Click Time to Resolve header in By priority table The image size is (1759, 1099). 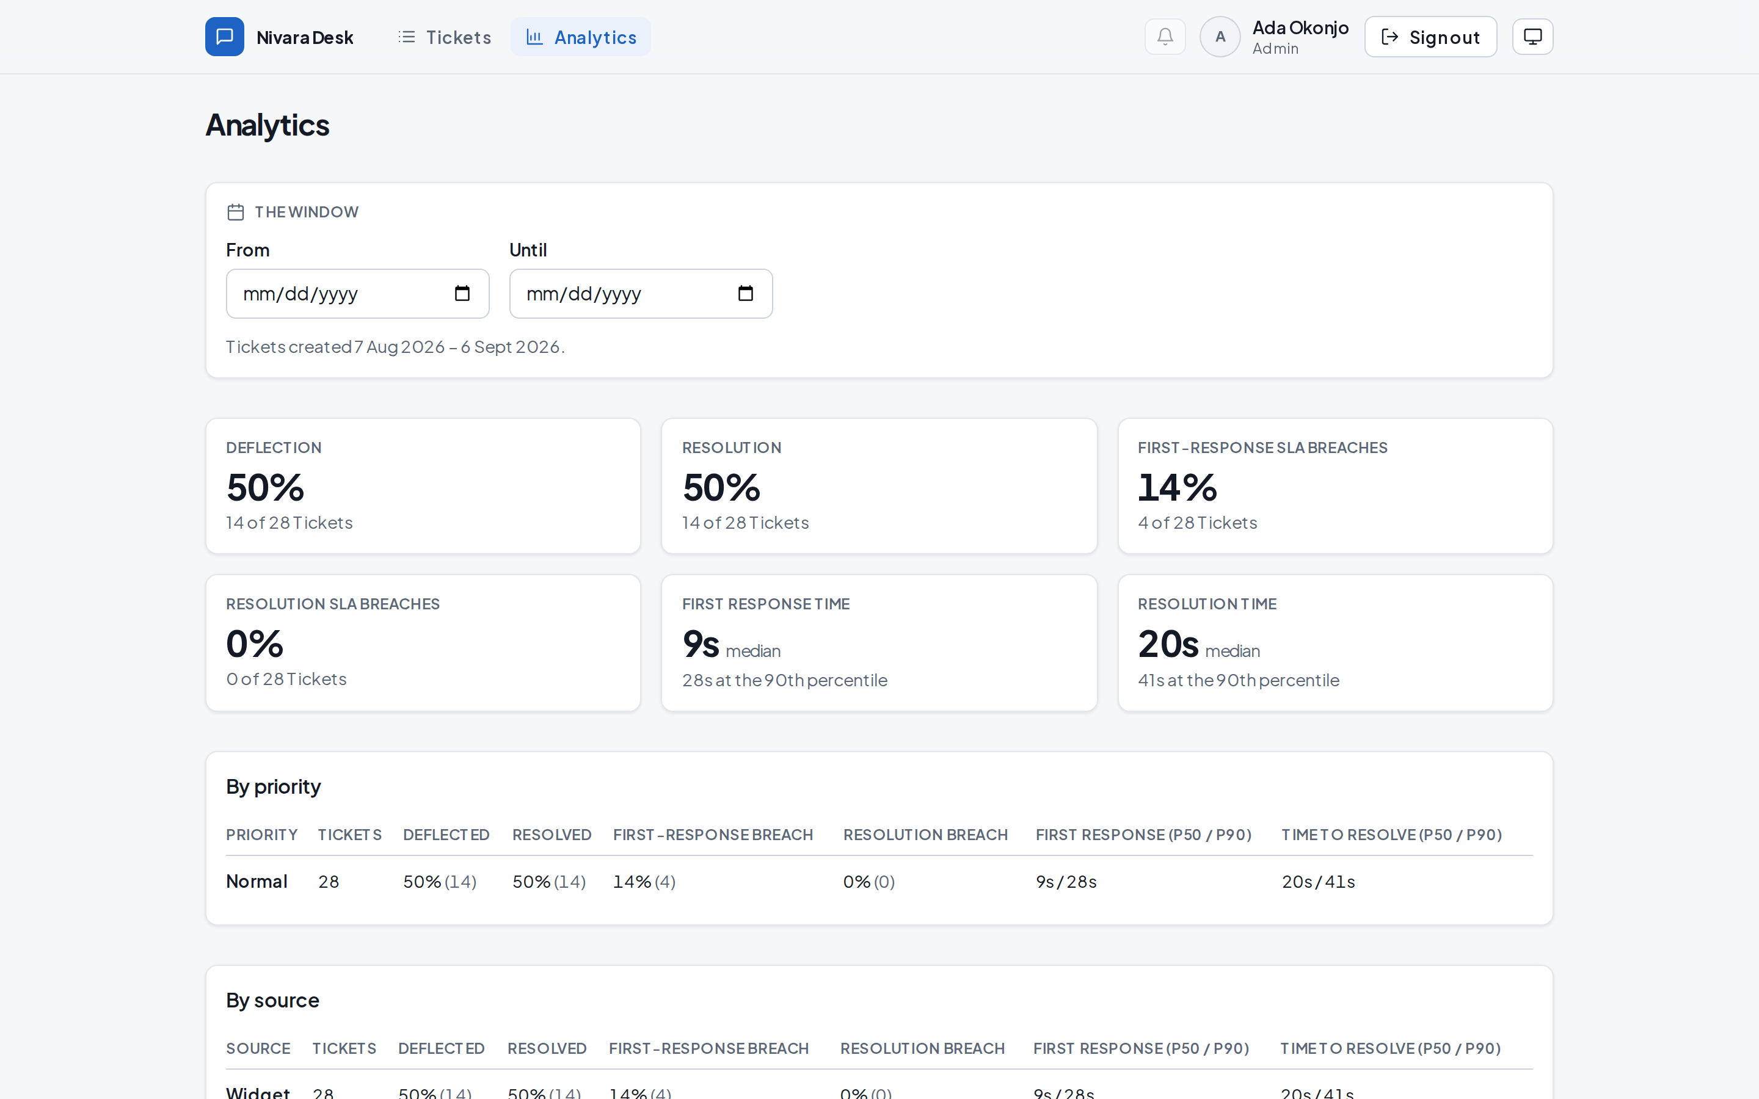tap(1391, 835)
